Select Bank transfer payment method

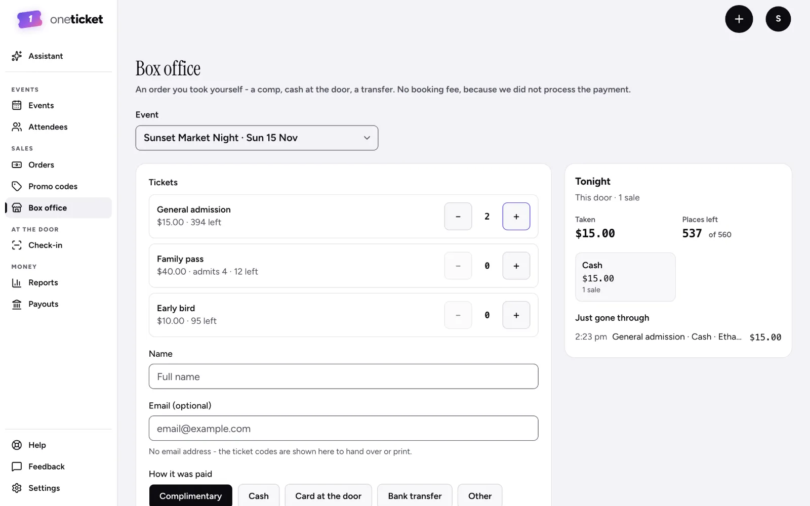(x=415, y=496)
